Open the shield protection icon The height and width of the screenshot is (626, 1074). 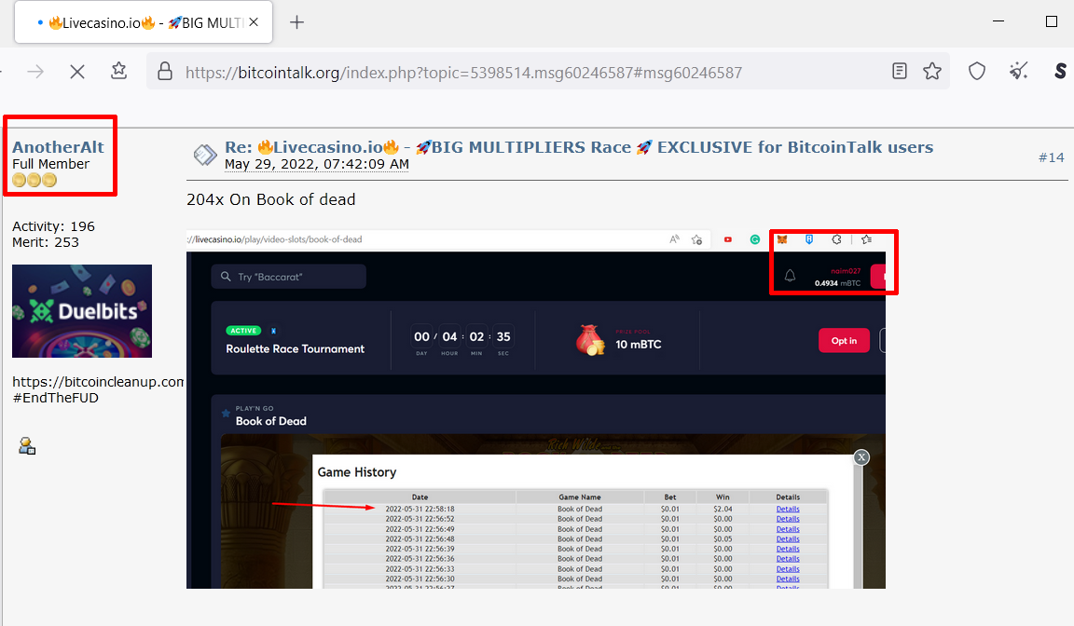(977, 71)
